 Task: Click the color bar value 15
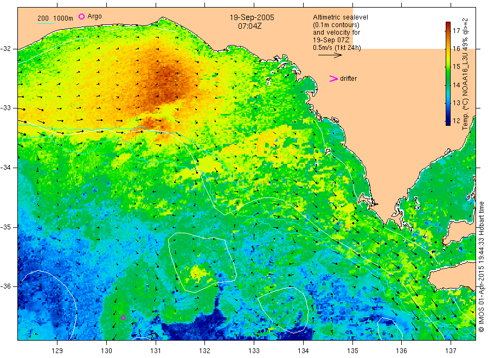point(456,67)
